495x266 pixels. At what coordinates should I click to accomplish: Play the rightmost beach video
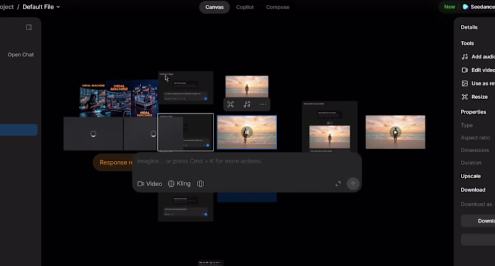pos(395,132)
